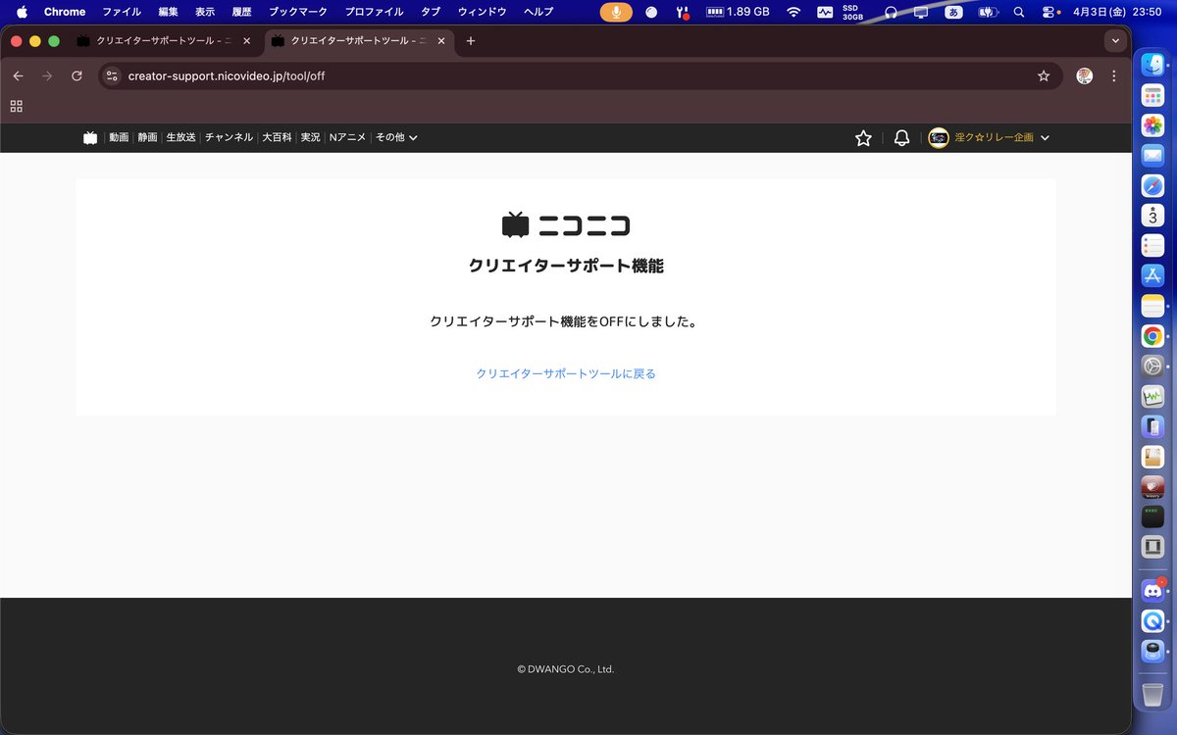Viewport: 1177px width, 735px height.
Task: Open Spotlight search magnifier in menu bar
Action: pyautogui.click(x=1019, y=12)
